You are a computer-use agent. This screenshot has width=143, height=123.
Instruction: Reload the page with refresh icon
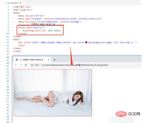(26, 65)
